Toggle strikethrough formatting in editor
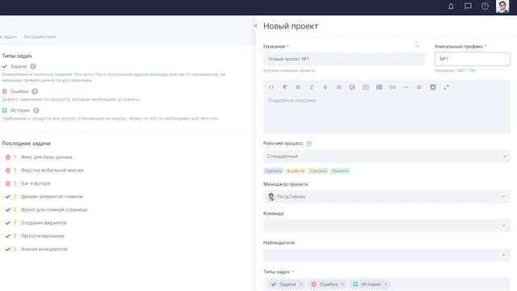The image size is (517, 291). (x=325, y=87)
